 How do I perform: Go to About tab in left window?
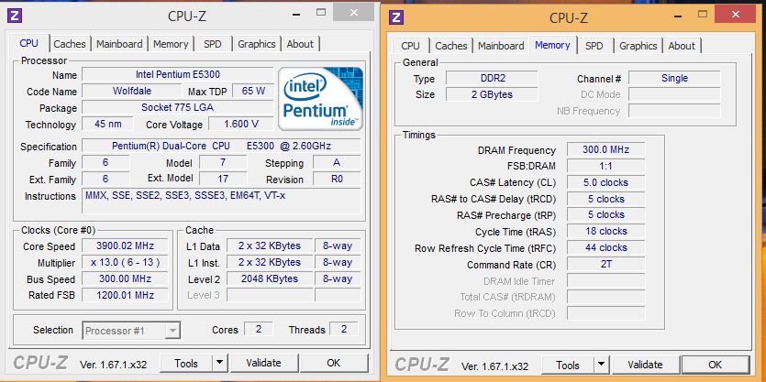coord(300,44)
